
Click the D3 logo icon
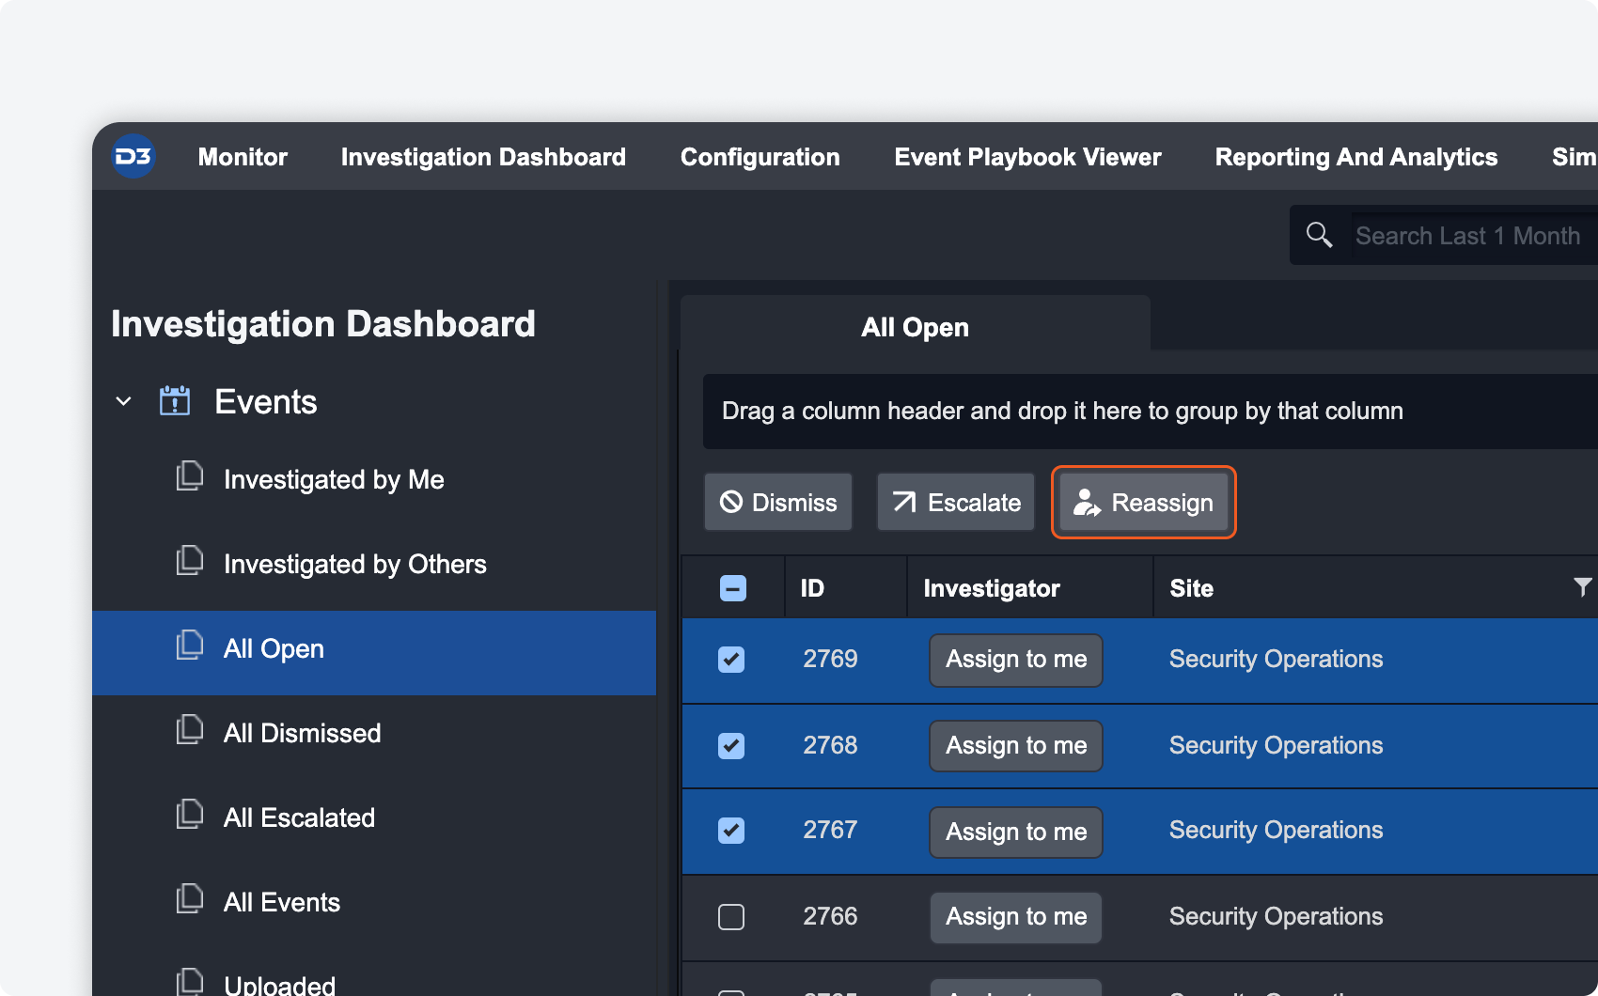click(133, 157)
